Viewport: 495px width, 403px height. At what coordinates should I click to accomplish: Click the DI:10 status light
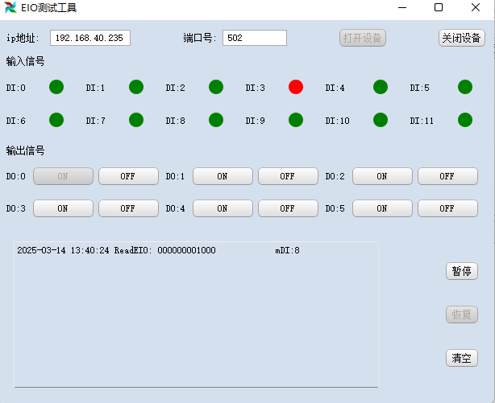point(380,120)
